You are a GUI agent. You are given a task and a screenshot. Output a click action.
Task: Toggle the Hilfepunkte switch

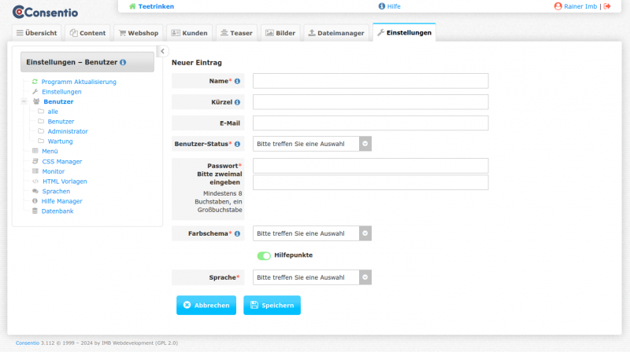pos(264,255)
